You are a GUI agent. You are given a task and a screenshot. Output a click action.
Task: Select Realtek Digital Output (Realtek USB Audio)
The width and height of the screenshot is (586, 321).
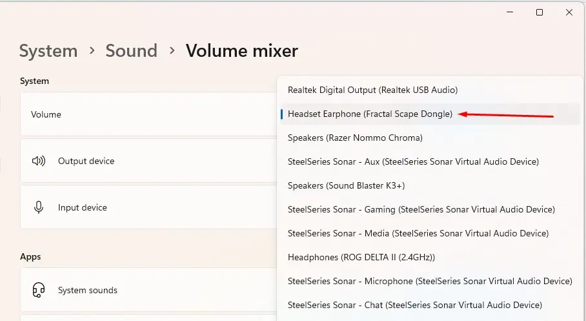(x=430, y=90)
